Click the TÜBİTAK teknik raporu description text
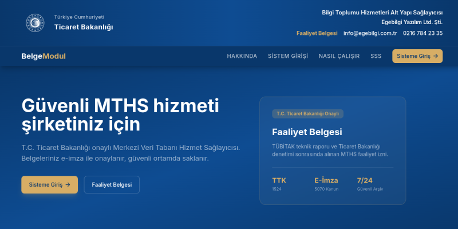The height and width of the screenshot is (229, 458). click(x=330, y=151)
